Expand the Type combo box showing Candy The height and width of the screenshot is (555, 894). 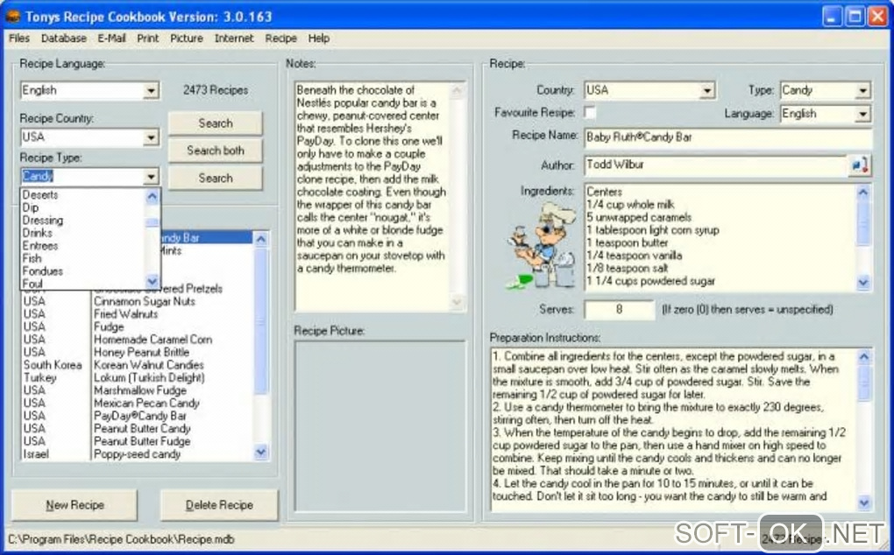pos(862,90)
